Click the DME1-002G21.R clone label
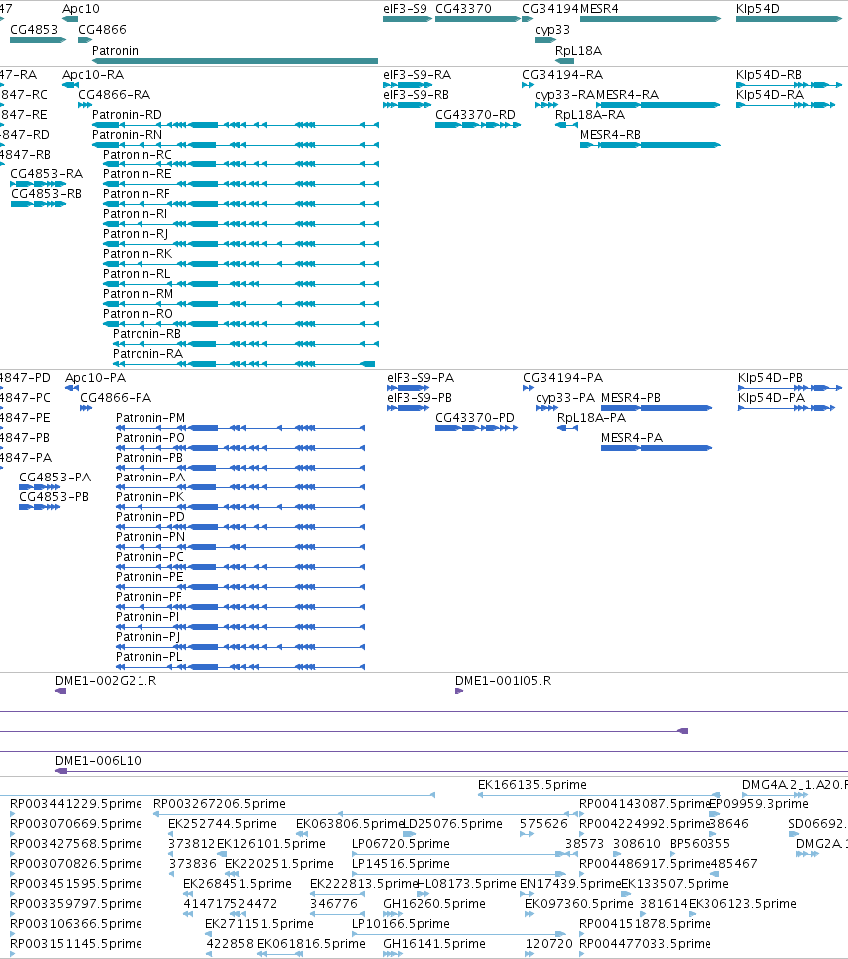This screenshot has width=848, height=959. coord(106,681)
